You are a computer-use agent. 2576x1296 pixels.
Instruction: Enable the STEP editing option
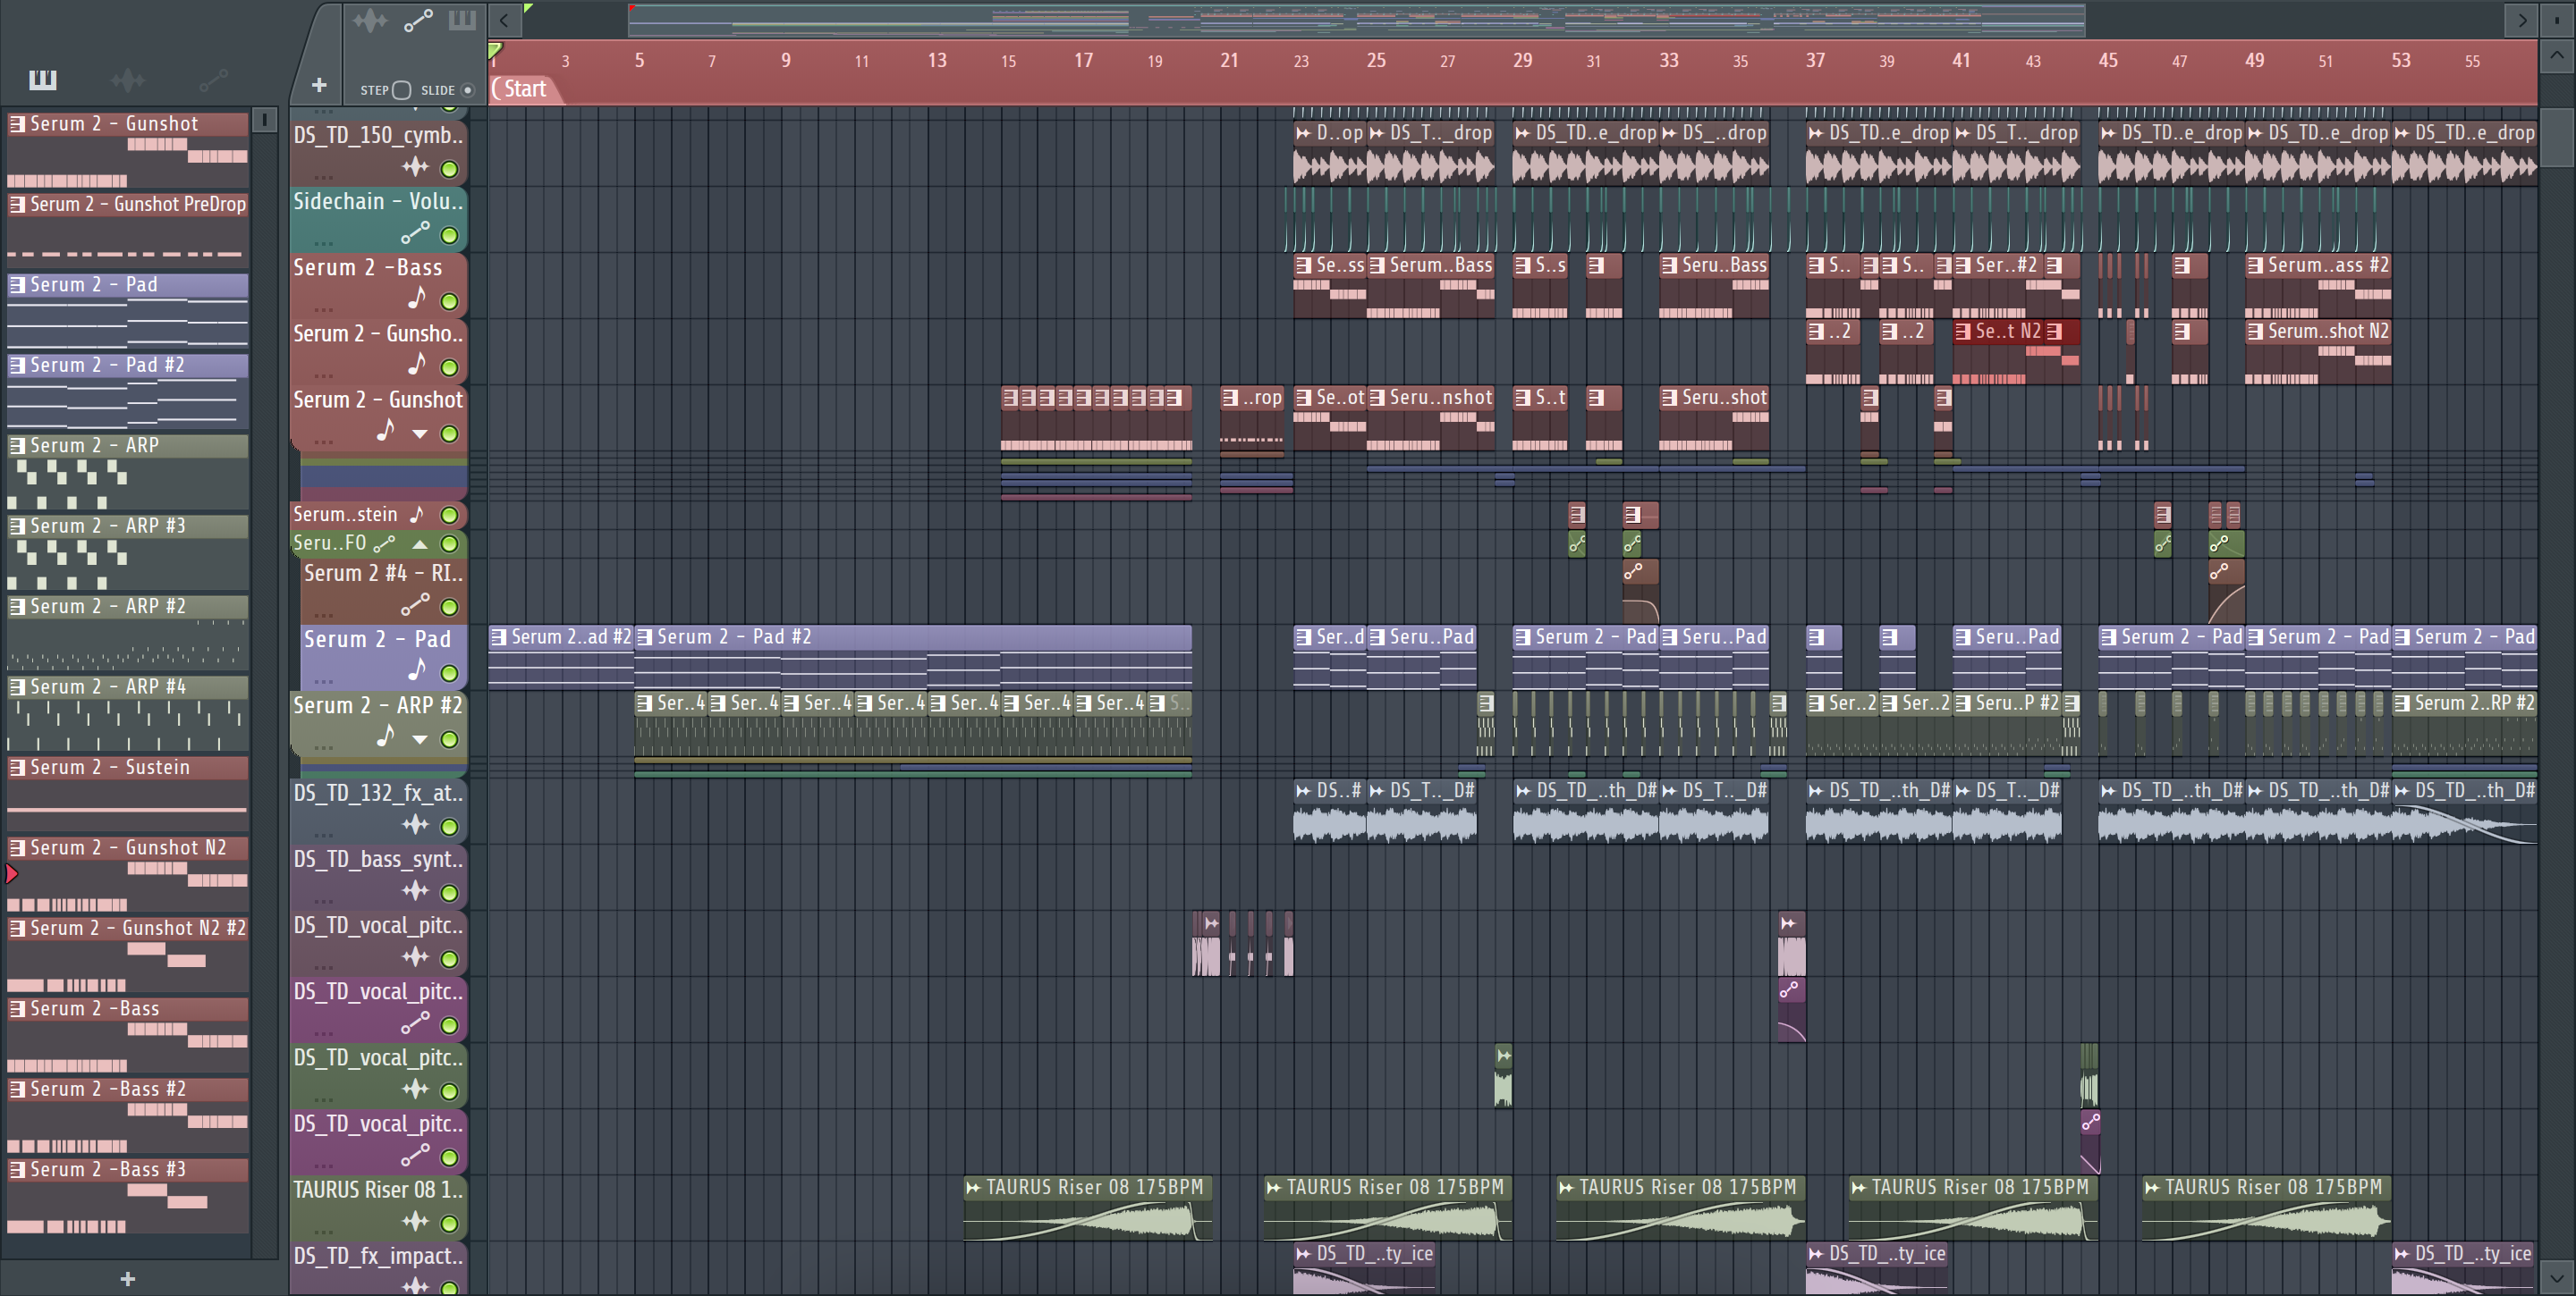(401, 90)
